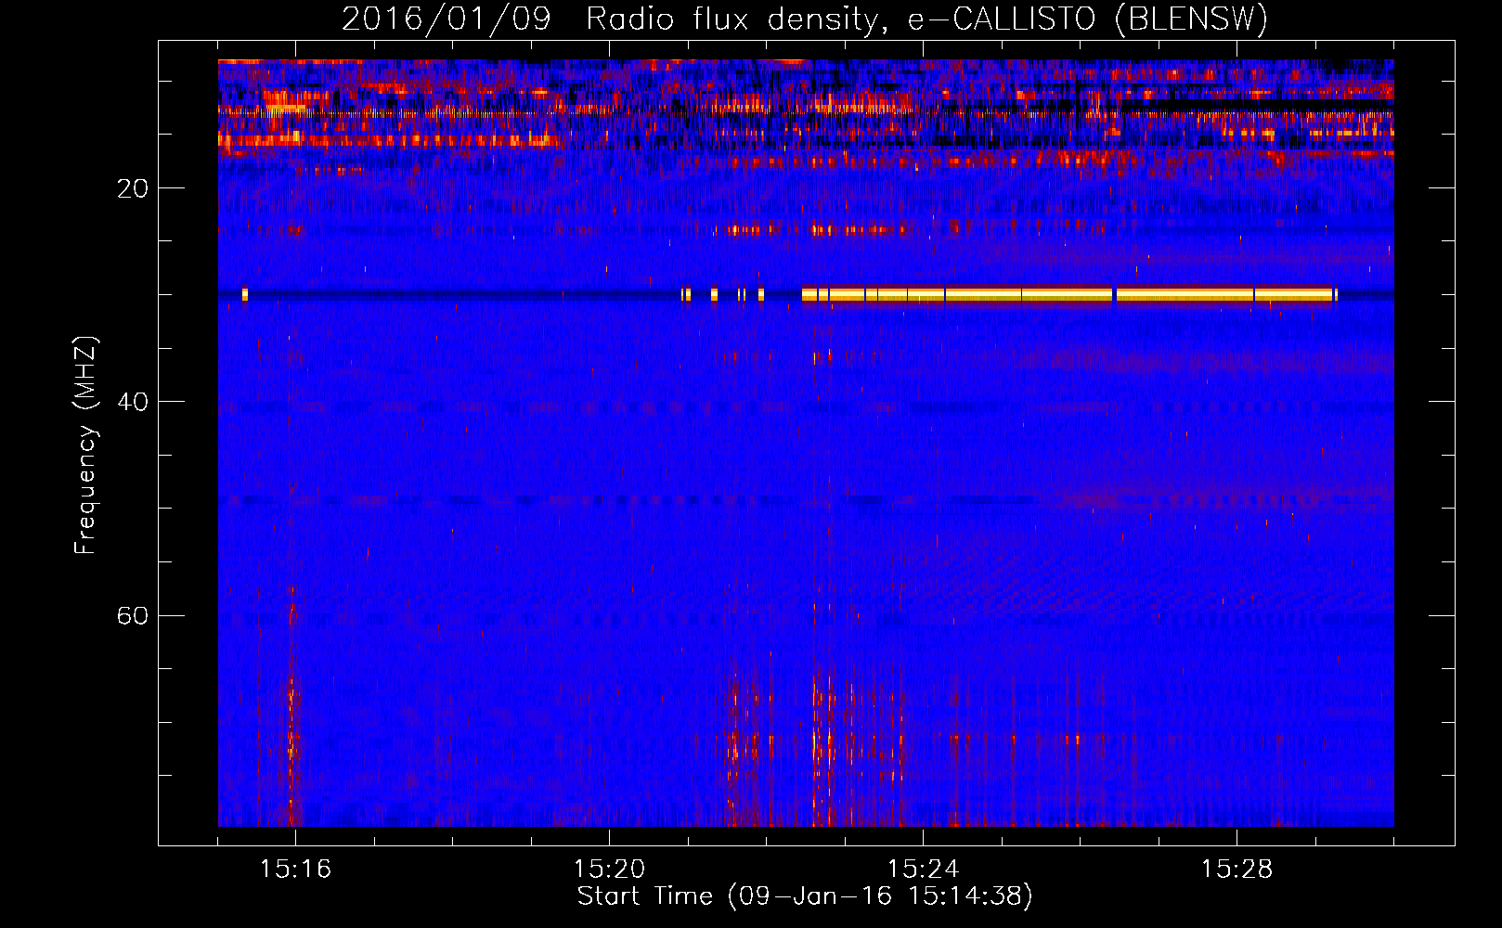Viewport: 1502px width, 928px height.
Task: Click the 15:20 time tick label
Action: click(x=609, y=869)
